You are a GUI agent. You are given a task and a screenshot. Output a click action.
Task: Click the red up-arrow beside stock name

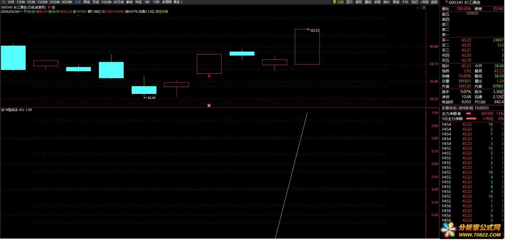pyautogui.click(x=49, y=7)
